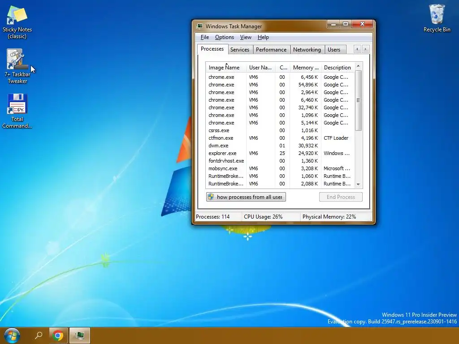Screen dimensions: 459x344
Task: Select Task Manager taskbar button
Action: click(x=80, y=335)
